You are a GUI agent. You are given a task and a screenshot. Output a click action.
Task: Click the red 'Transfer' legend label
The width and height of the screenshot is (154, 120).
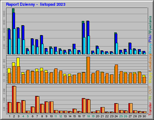[150, 109]
